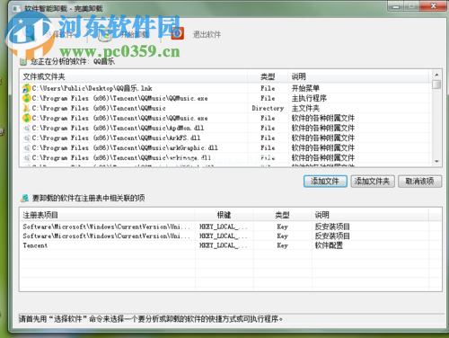Click the file list scrollbar thumb

pyautogui.click(x=436, y=84)
